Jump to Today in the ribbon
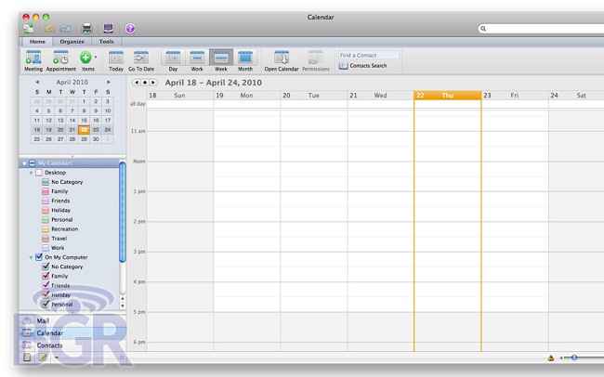This screenshot has height=377, width=604. 116,61
